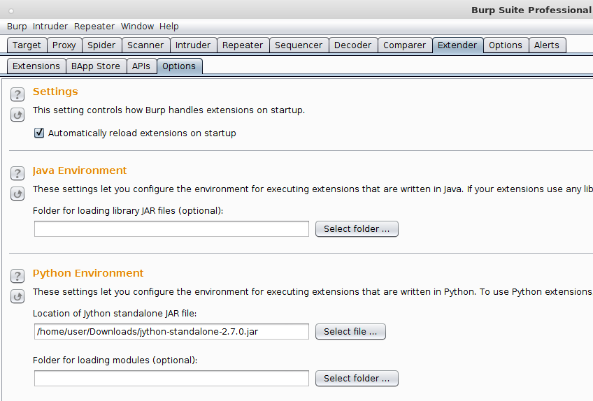Go to the BApp Store sub-tab
Image resolution: width=593 pixels, height=401 pixels.
click(96, 66)
